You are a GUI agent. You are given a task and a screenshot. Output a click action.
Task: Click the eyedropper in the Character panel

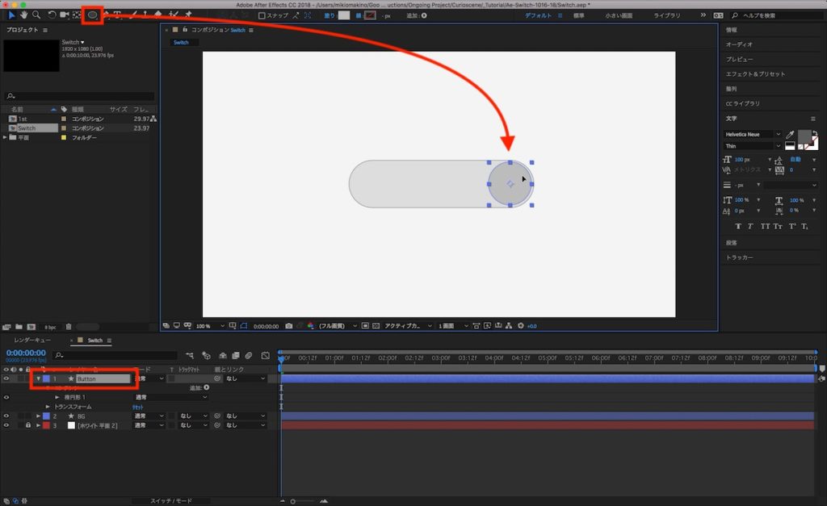point(790,135)
